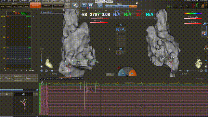Open the middle ECG channel dropdown
Viewport: 208px width, 117px height.
[65, 79]
